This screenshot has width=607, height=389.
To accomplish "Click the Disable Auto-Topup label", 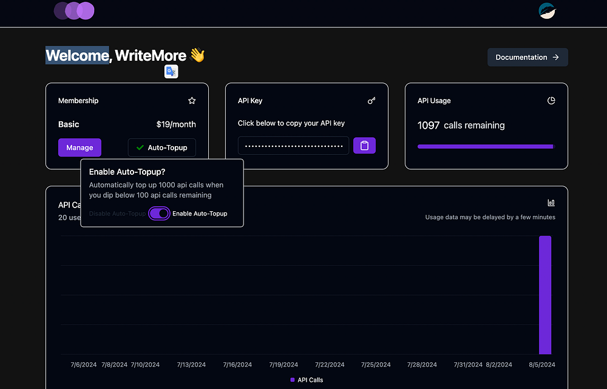I will point(117,214).
